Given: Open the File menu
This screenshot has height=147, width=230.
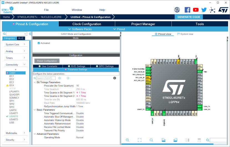Looking at the screenshot, I should 46,10.
